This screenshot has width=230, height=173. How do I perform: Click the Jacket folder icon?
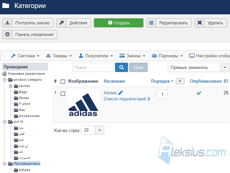16,86
